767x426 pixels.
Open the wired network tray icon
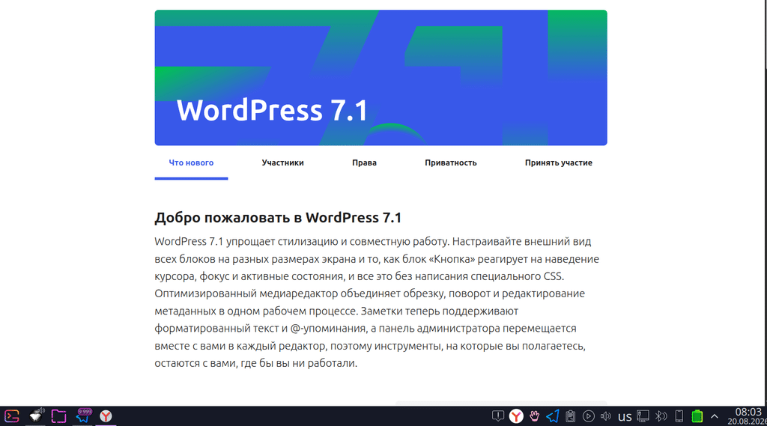(643, 416)
